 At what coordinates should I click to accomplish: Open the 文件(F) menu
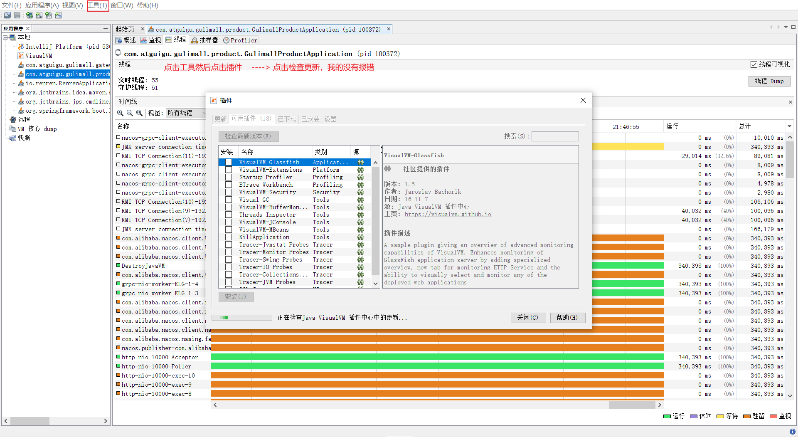[12, 5]
